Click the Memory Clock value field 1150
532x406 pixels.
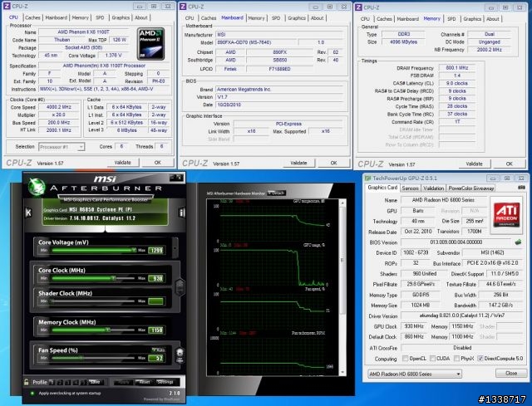point(157,330)
